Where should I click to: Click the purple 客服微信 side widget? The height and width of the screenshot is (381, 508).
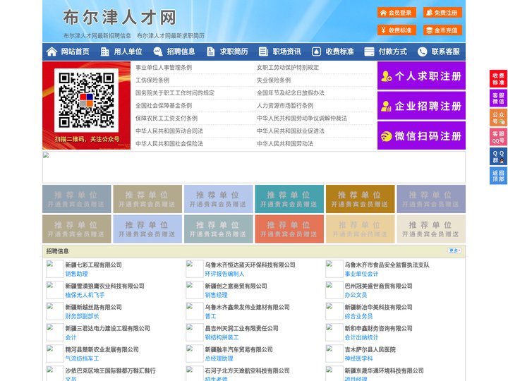tap(498, 98)
